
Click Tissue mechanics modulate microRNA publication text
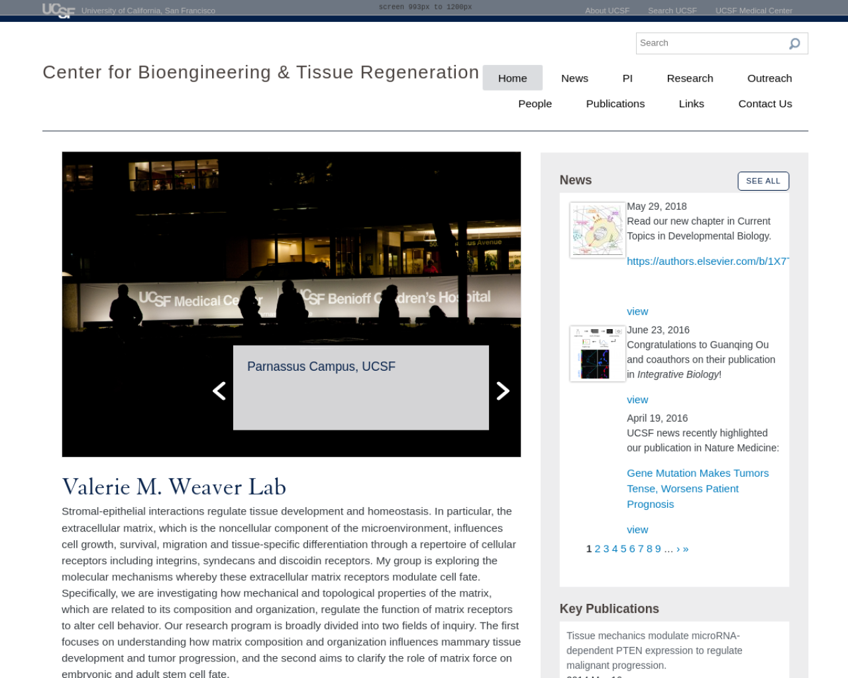point(655,651)
